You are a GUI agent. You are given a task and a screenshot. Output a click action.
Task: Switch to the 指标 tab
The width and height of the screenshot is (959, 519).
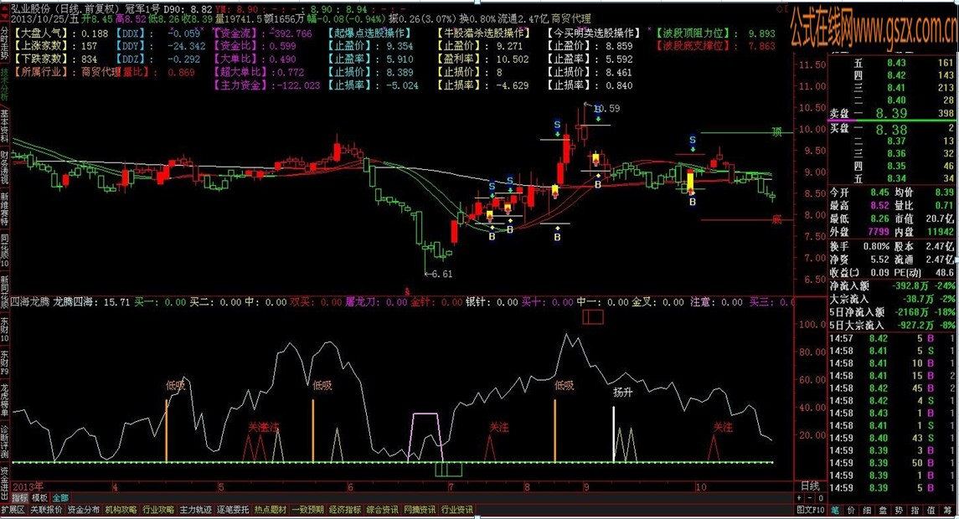[19, 498]
